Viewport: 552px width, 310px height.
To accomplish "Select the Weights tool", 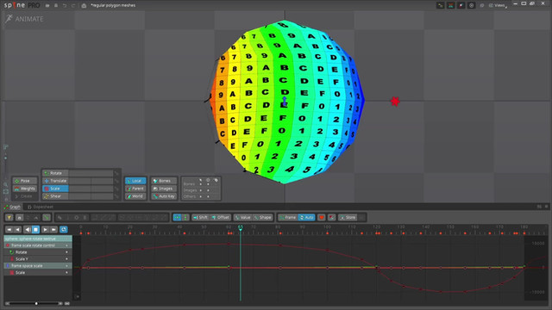I will (25, 189).
